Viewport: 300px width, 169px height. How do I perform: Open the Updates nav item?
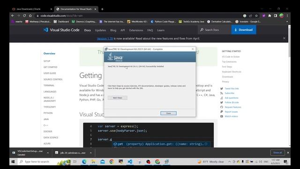tap(100, 30)
